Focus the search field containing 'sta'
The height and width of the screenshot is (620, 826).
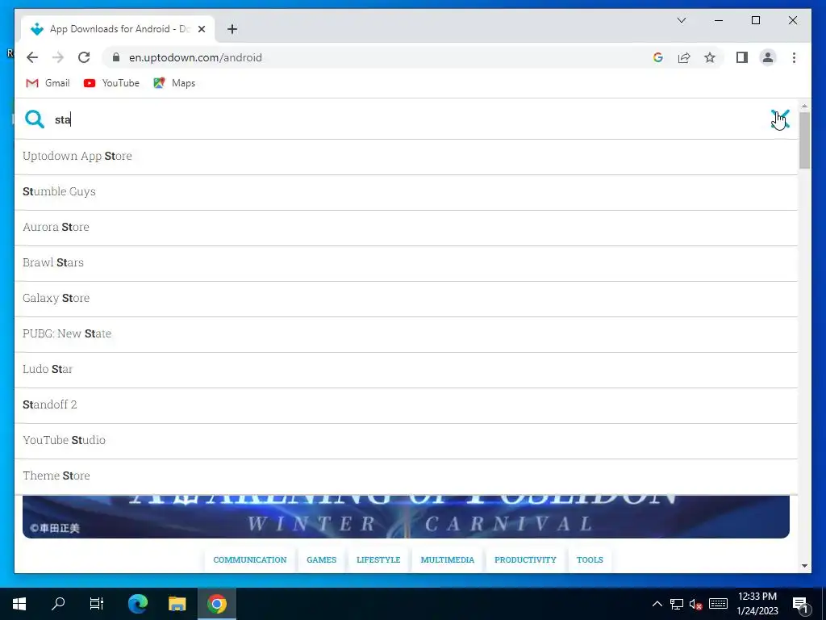click(x=406, y=119)
